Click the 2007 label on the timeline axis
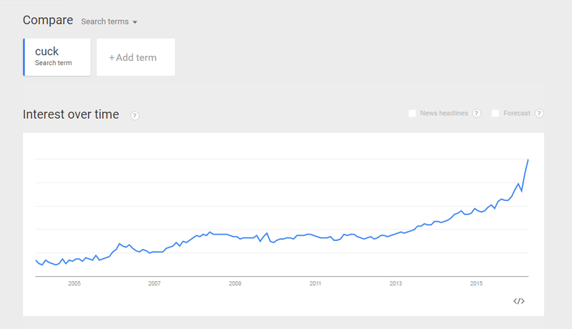 pyautogui.click(x=154, y=283)
